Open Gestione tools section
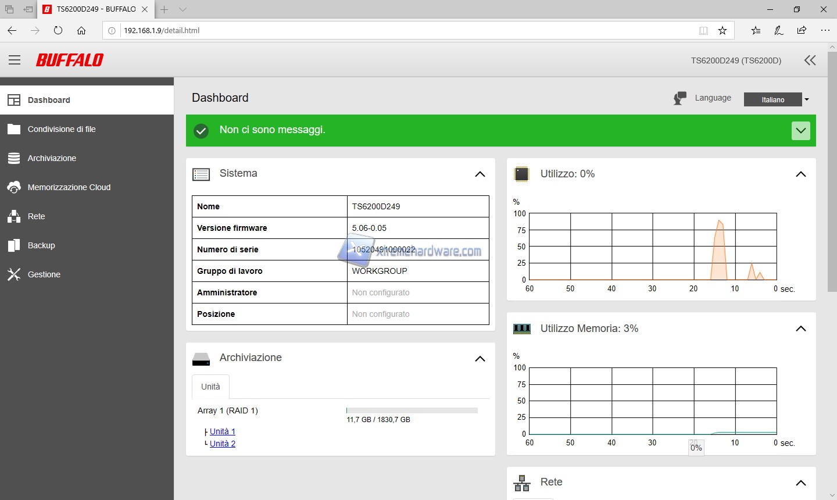 click(x=44, y=274)
